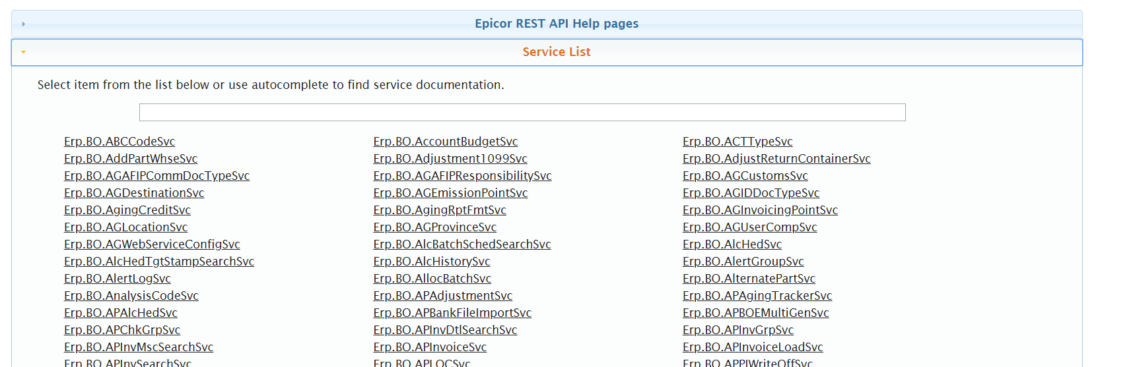
Task: Open Erp.BO.AllocBatchSvc link
Action: (x=432, y=279)
